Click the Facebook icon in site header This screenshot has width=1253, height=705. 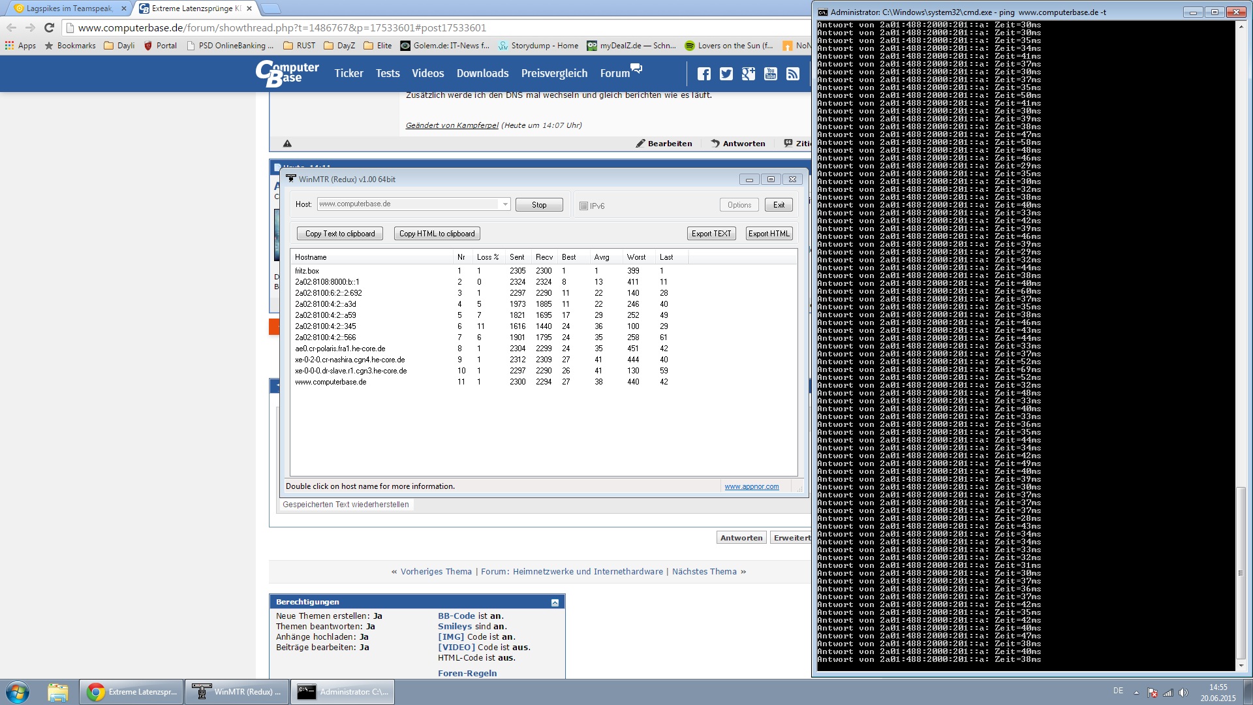click(x=704, y=74)
